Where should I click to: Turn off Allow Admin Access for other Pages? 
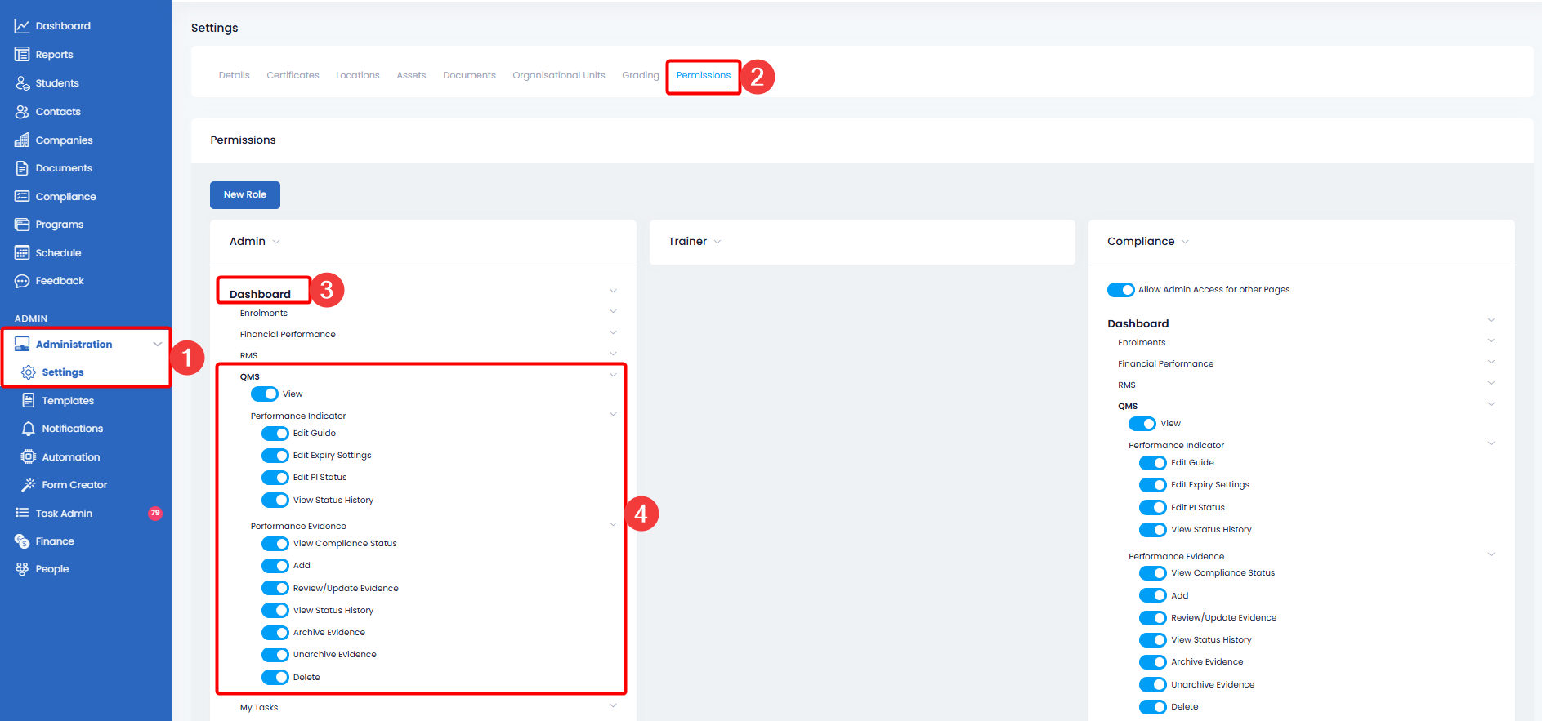[1120, 290]
